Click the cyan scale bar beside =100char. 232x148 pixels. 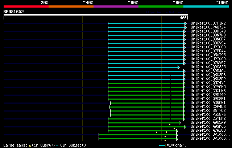click(x=162, y=145)
